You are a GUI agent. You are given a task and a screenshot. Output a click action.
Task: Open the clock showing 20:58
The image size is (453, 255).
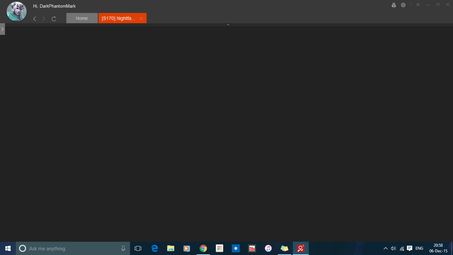click(x=438, y=248)
